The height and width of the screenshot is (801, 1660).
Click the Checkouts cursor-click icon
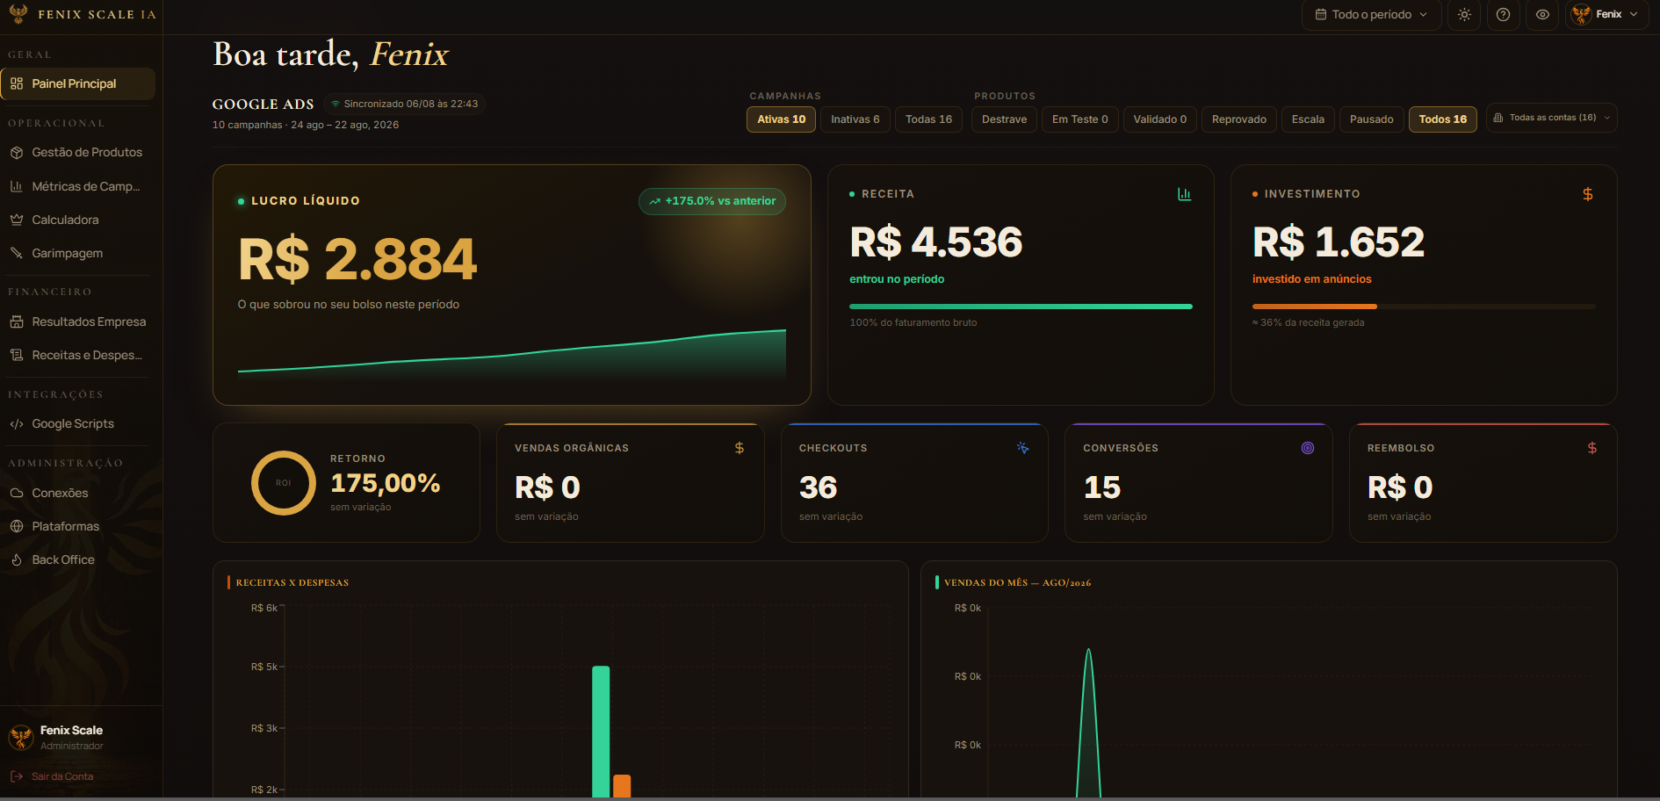pos(1023,448)
